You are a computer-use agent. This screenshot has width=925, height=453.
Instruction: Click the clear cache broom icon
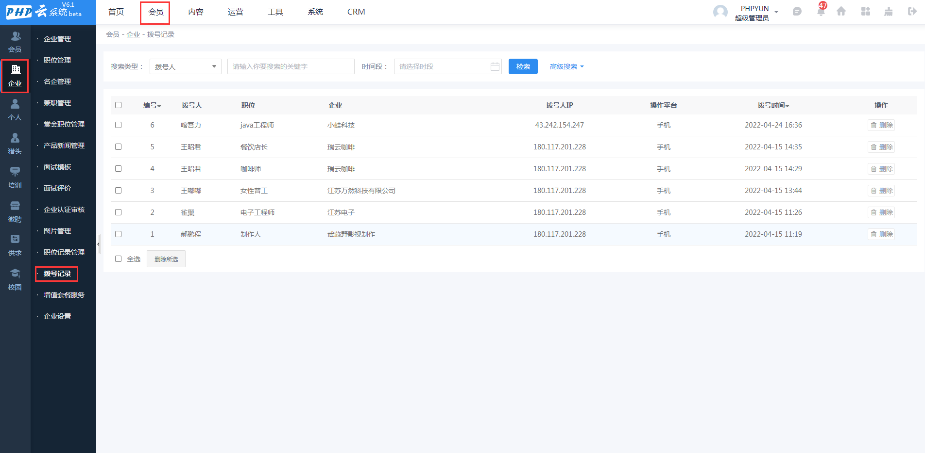click(889, 12)
